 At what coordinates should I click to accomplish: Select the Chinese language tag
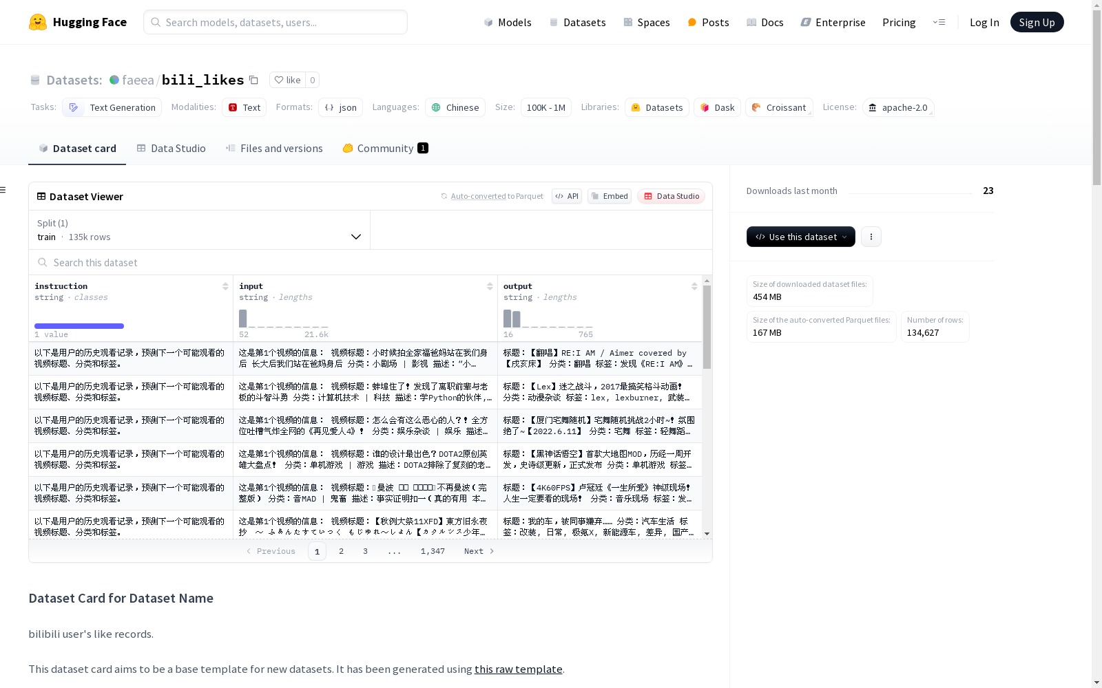[x=455, y=107]
